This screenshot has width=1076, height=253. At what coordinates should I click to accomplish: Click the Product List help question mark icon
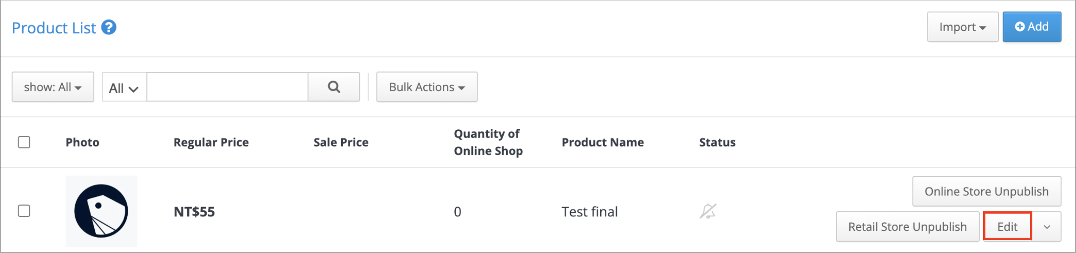tap(109, 27)
